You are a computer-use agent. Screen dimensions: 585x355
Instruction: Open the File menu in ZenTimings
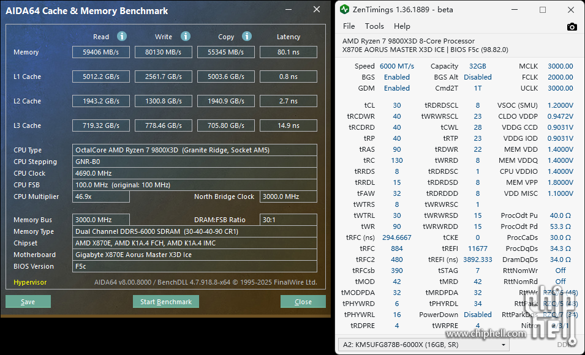point(349,26)
